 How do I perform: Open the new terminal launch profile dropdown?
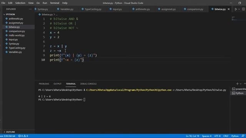tap(241, 84)
